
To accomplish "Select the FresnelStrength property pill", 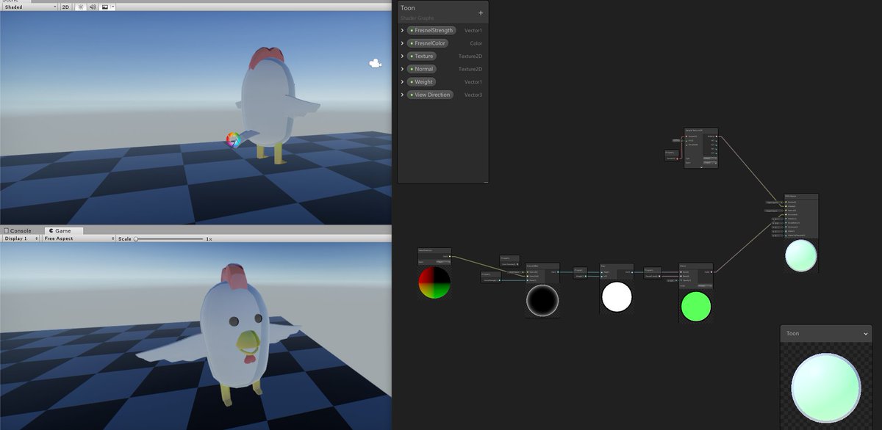I will 431,30.
